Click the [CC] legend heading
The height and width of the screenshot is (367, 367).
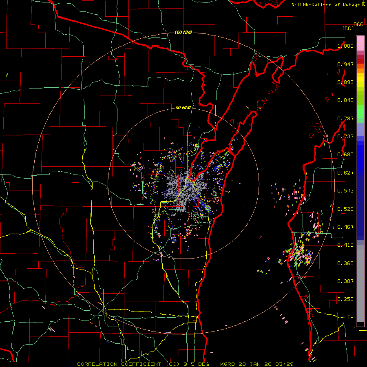click(348, 28)
